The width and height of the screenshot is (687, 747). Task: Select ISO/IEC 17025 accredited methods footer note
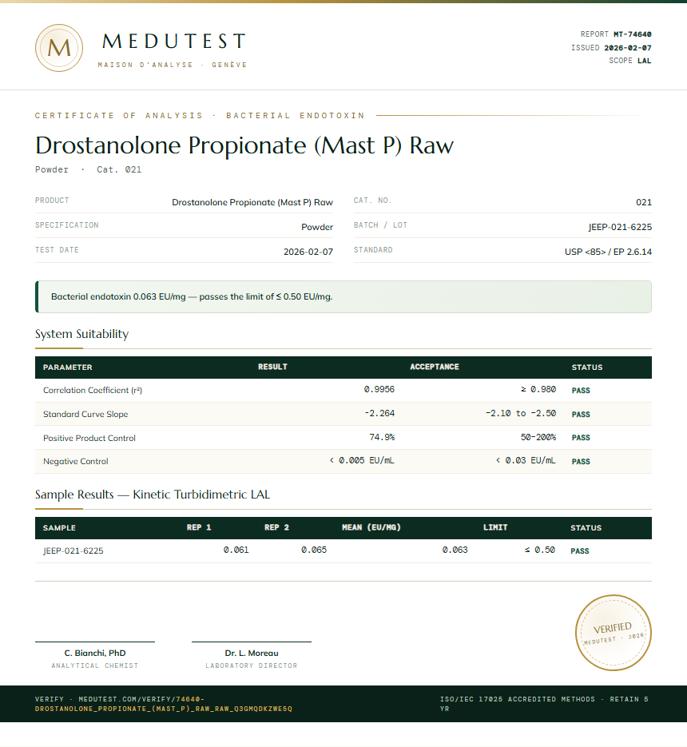(544, 704)
